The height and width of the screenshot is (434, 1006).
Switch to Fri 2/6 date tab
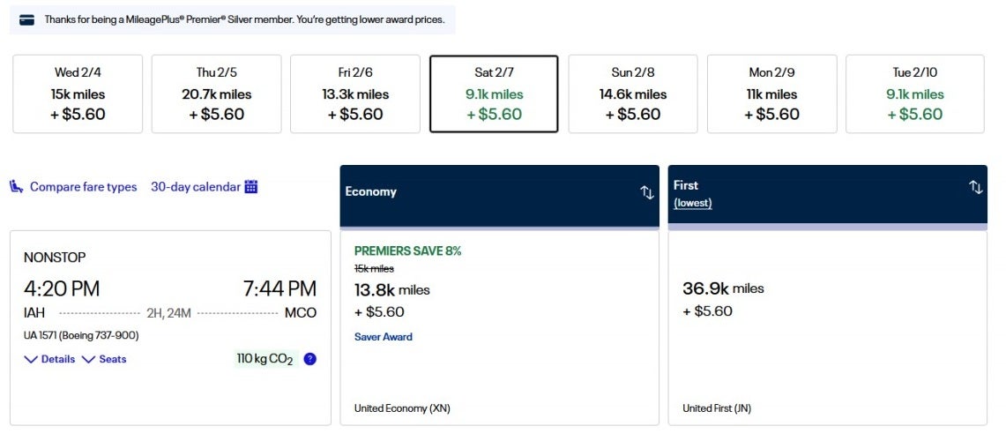click(355, 94)
